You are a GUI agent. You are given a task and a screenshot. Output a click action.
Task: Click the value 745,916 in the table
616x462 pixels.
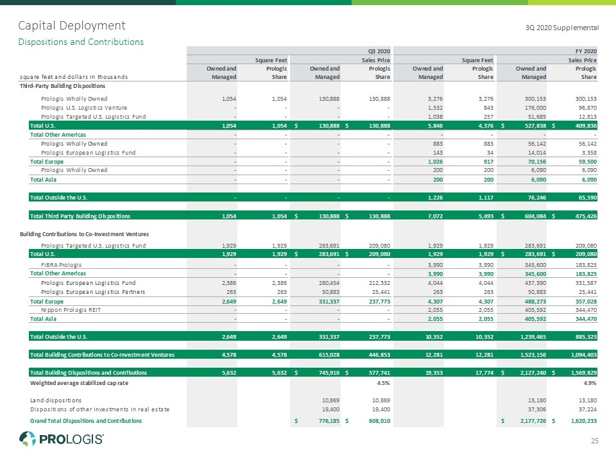tap(329, 373)
